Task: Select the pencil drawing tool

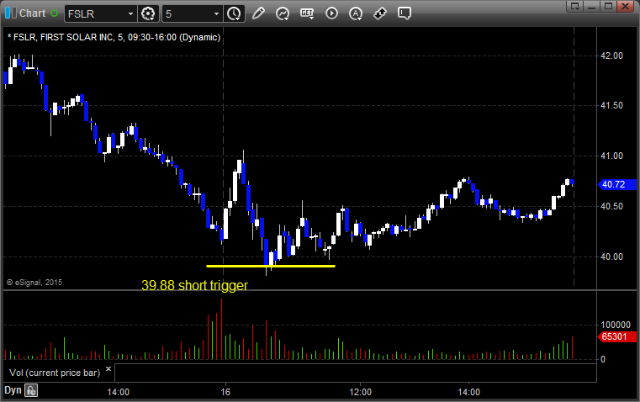Action: pyautogui.click(x=258, y=13)
